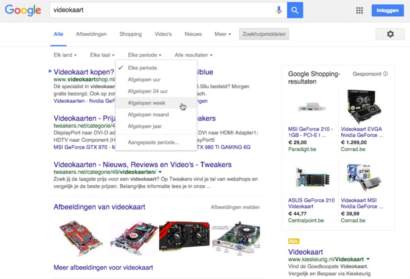Click the blue search magnifier button
This screenshot has width=410, height=279.
pos(295,10)
